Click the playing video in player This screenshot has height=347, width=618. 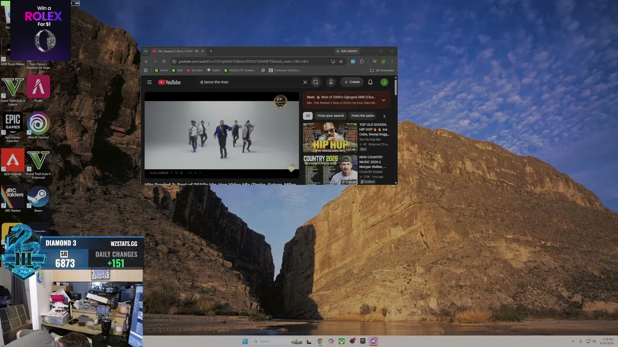point(222,135)
